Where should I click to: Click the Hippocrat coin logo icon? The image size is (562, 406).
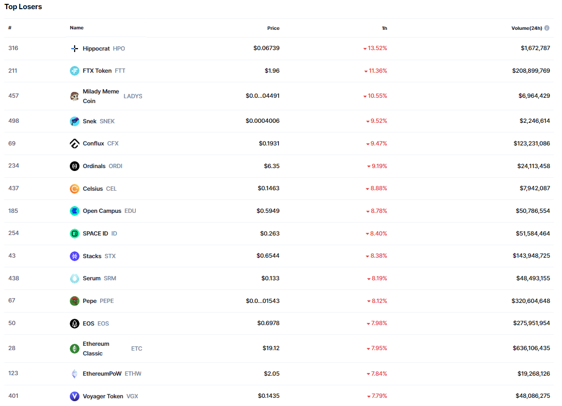click(x=75, y=49)
